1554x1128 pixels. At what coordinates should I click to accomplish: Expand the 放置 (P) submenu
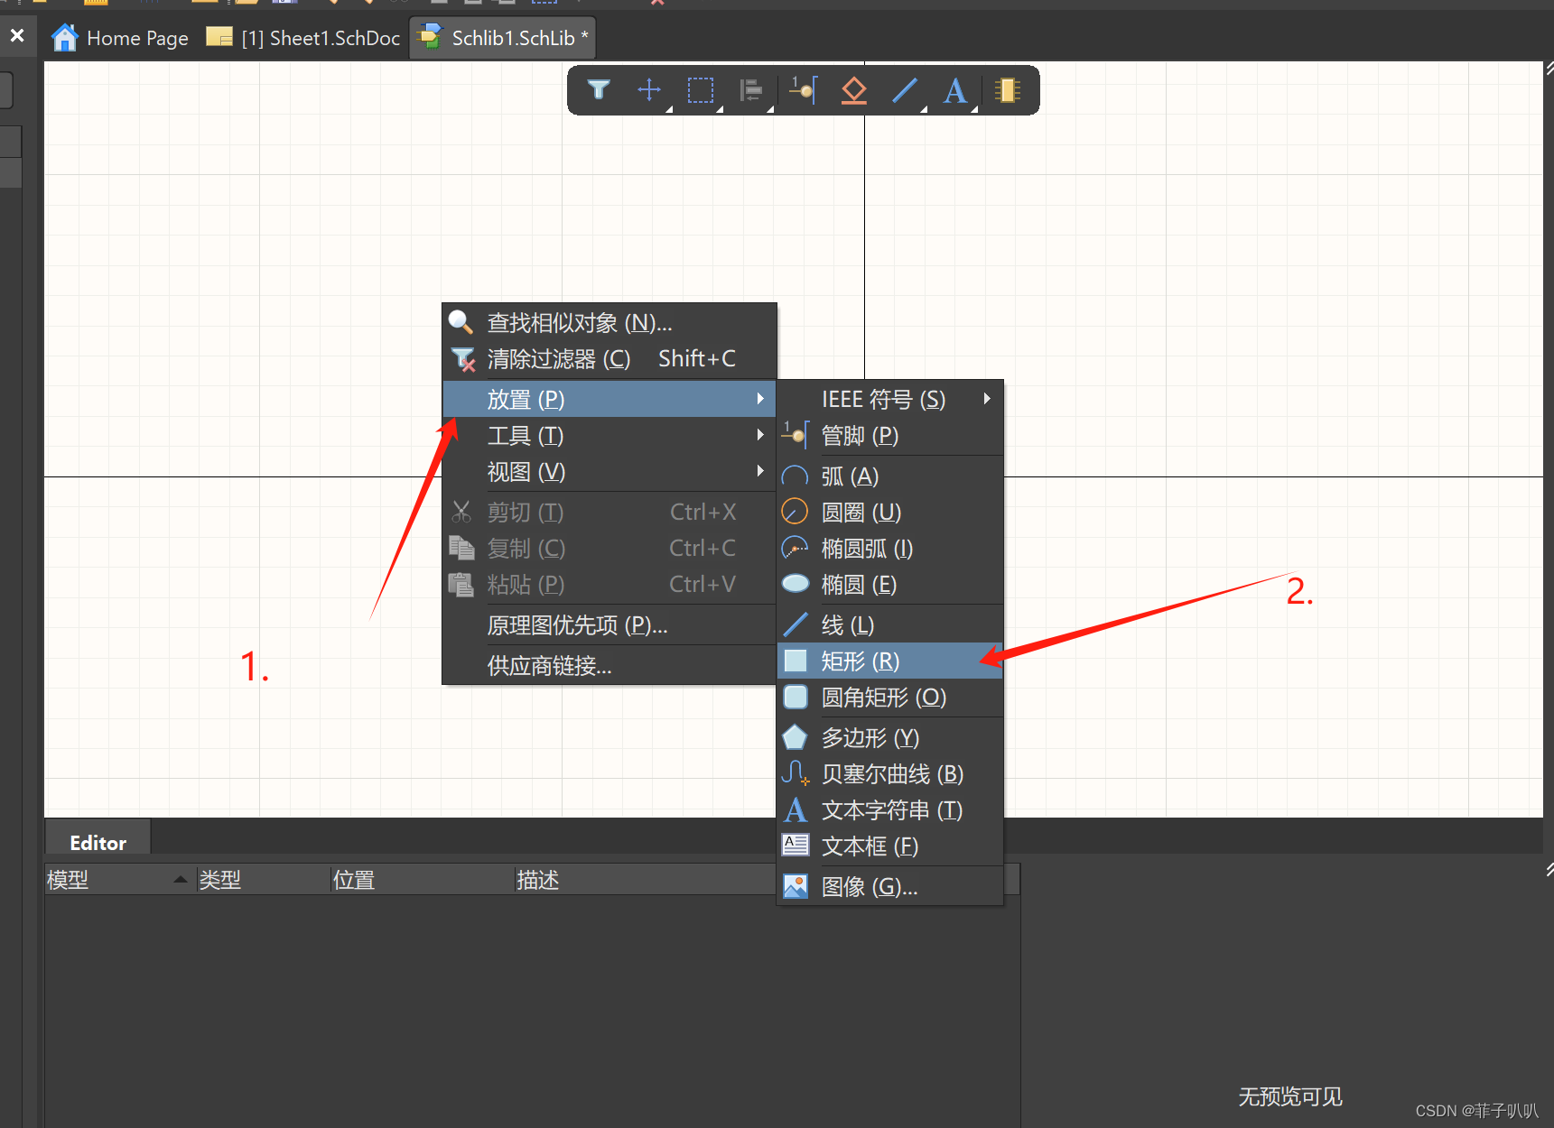(x=610, y=399)
